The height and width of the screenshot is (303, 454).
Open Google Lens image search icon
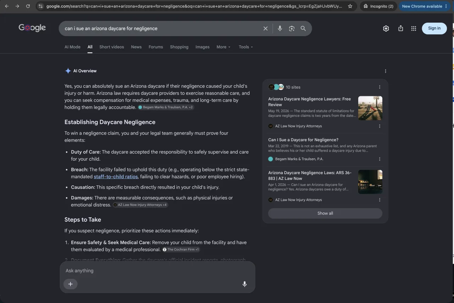[292, 28]
